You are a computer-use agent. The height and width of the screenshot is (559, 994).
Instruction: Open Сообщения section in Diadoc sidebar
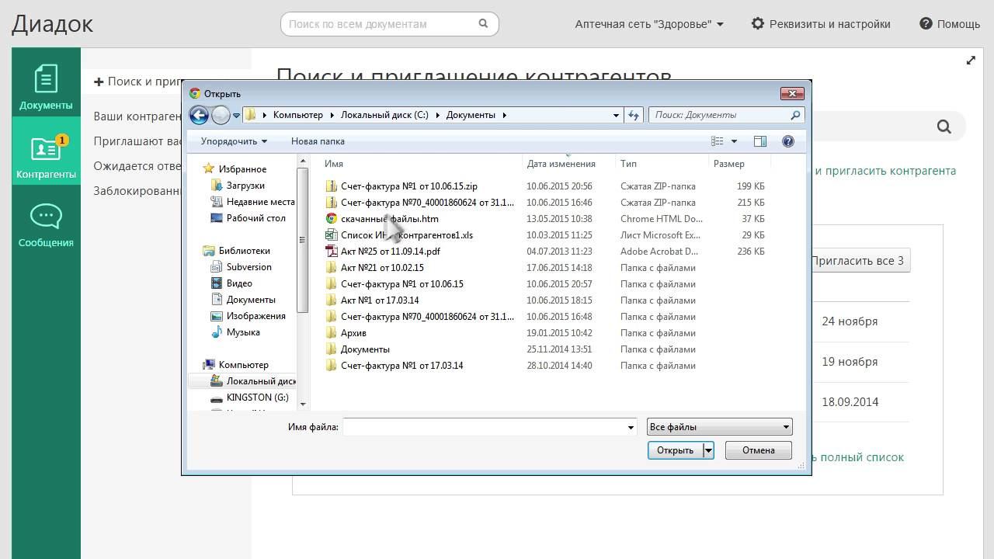coord(46,226)
